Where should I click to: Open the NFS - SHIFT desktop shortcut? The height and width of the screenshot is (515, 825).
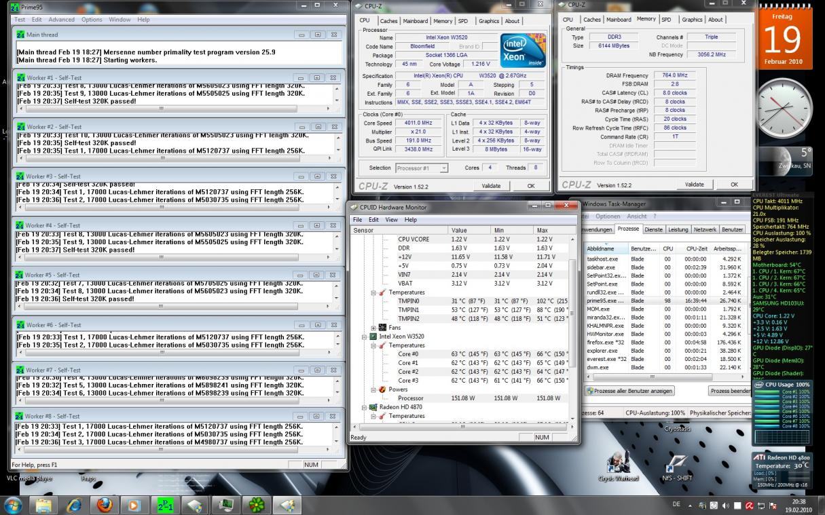(x=677, y=466)
